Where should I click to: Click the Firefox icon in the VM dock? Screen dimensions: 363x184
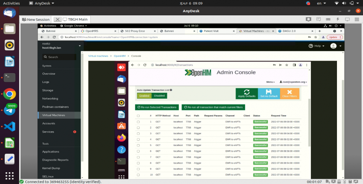click(122, 138)
